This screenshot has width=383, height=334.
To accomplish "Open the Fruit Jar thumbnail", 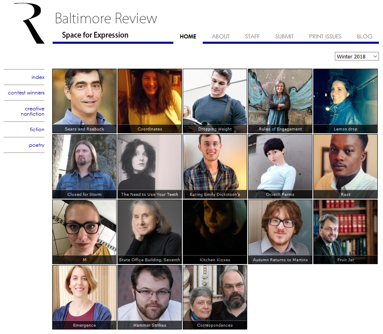I will click(x=345, y=232).
